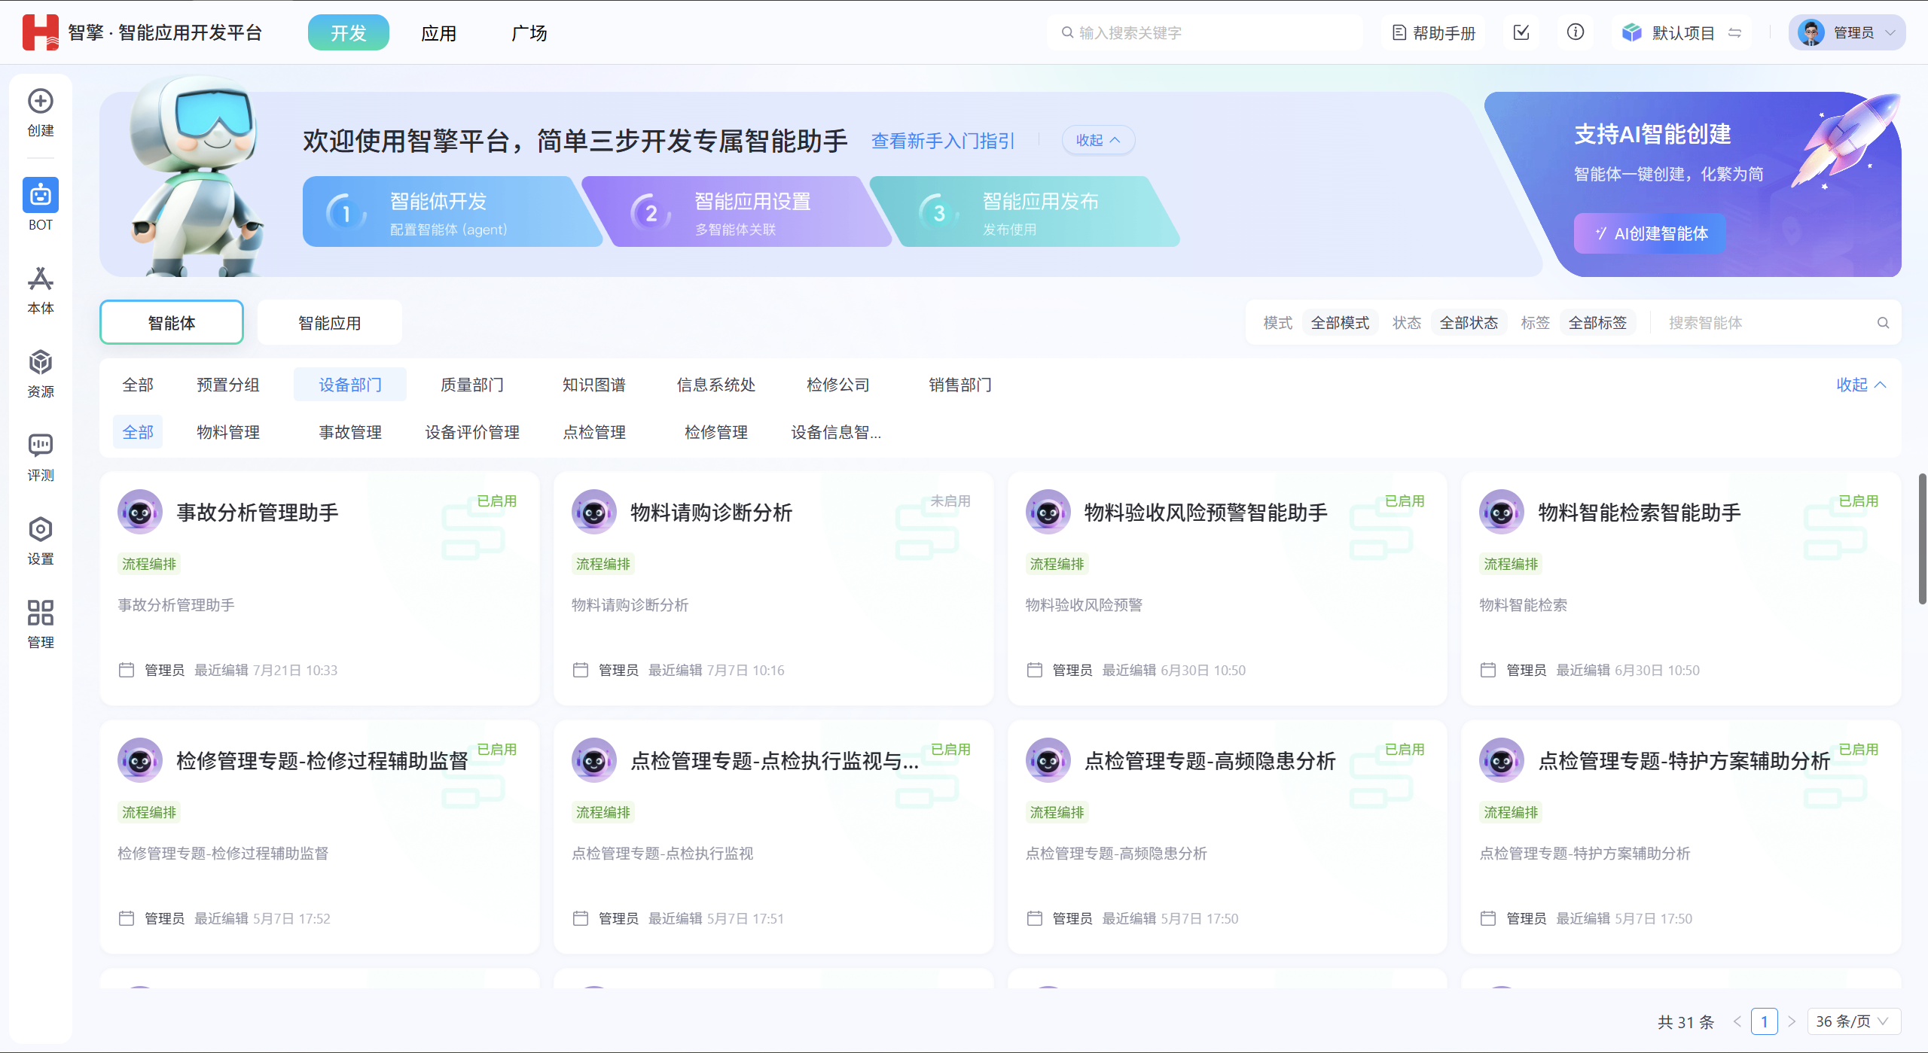This screenshot has width=1928, height=1053.
Task: Select the 质量部门 category
Action: pyautogui.click(x=472, y=385)
